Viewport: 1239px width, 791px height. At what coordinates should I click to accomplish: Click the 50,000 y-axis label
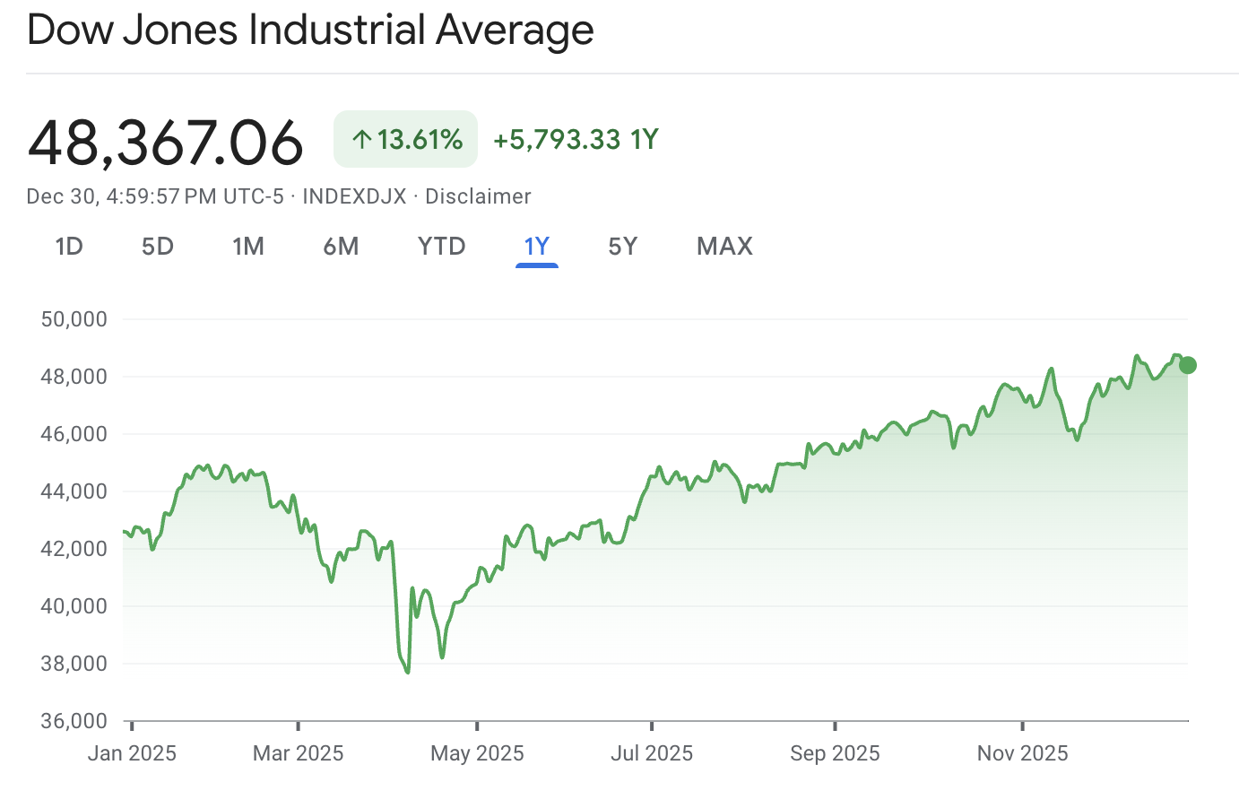point(74,318)
